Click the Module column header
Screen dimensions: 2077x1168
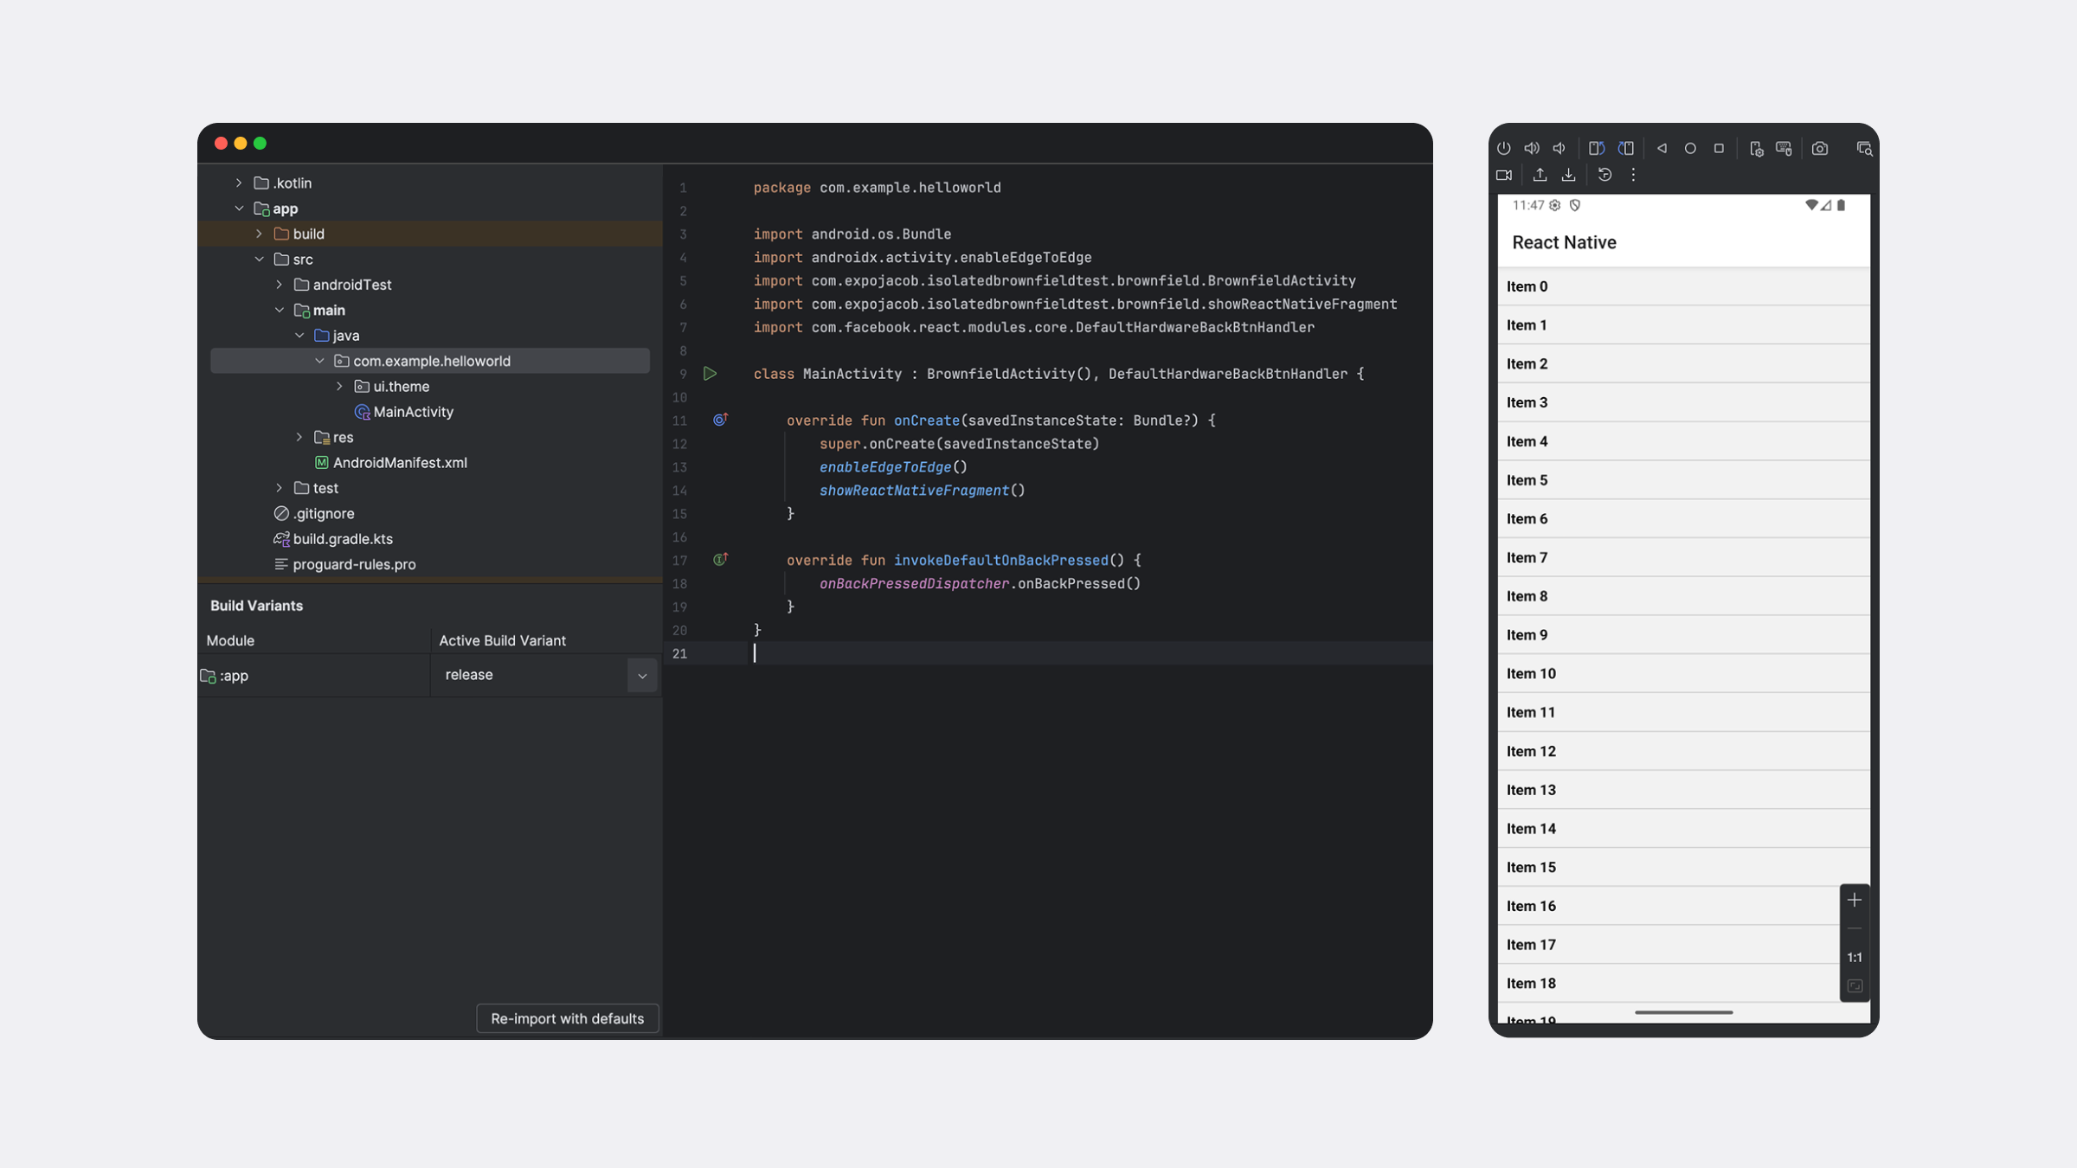pyautogui.click(x=230, y=640)
